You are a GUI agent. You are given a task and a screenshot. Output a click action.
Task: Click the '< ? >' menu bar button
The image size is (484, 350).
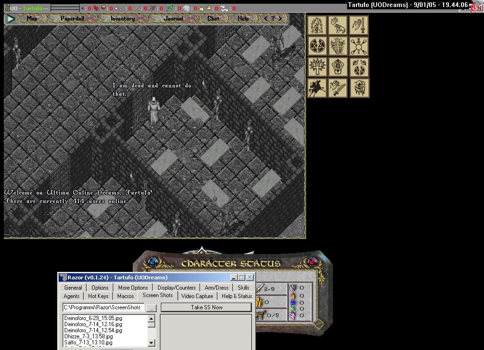pyautogui.click(x=273, y=19)
